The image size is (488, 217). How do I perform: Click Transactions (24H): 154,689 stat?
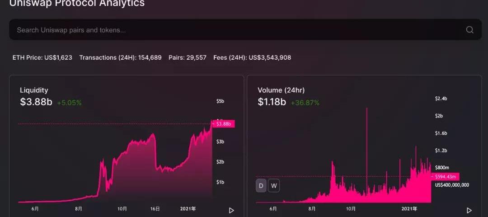tap(121, 57)
